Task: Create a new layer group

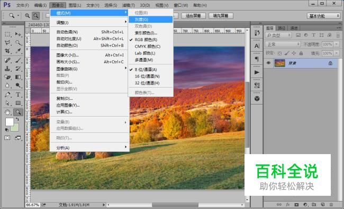Action: point(314,205)
